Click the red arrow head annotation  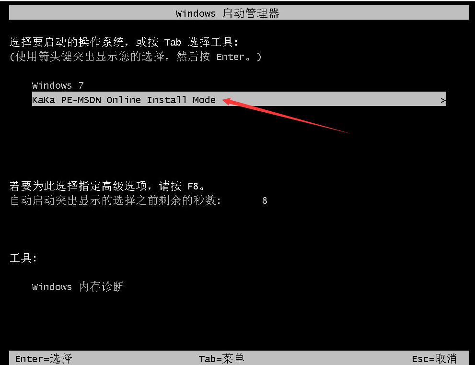230,101
